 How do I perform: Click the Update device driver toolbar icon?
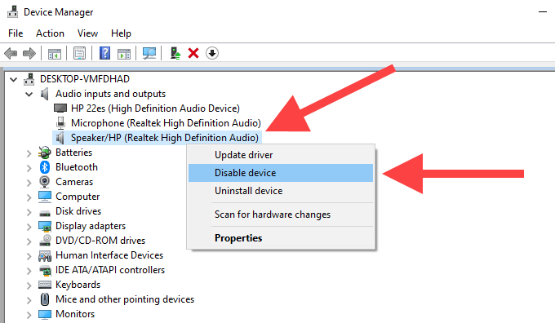pos(175,53)
